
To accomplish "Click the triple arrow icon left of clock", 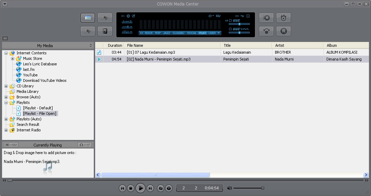I will coord(123,16).
